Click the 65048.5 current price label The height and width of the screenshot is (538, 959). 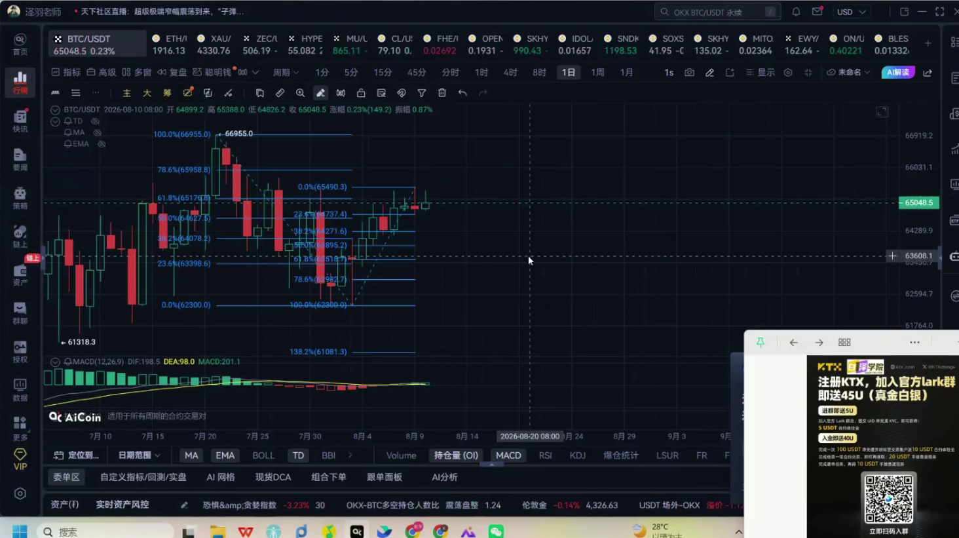pyautogui.click(x=918, y=203)
